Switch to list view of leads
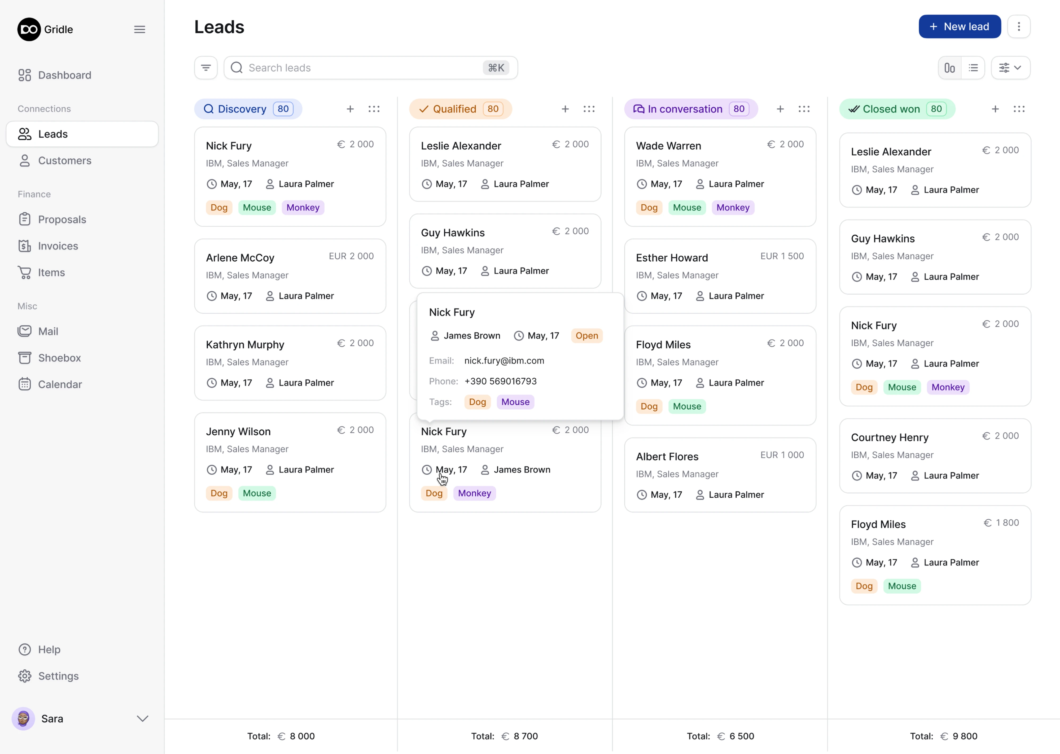 pyautogui.click(x=974, y=67)
